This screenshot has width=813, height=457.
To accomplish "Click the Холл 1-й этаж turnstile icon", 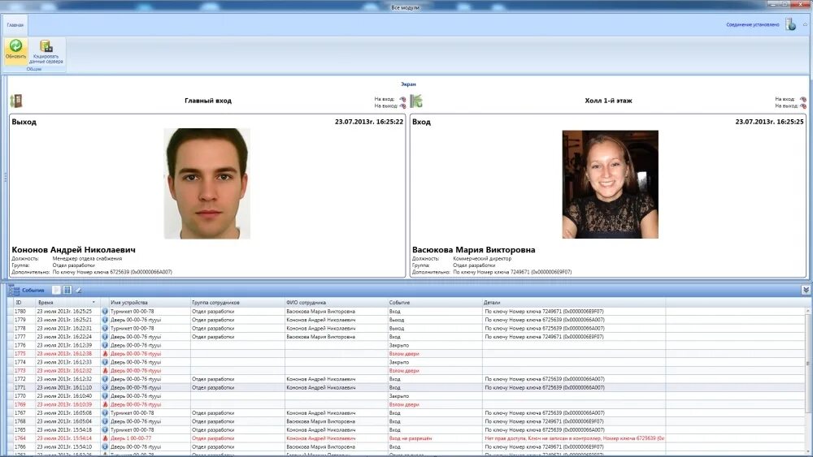I will pos(416,101).
